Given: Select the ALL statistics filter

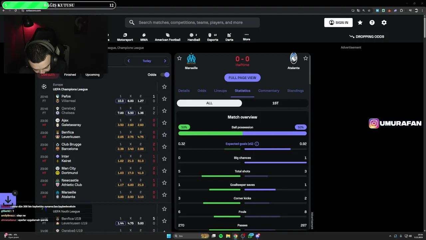Looking at the screenshot, I should click(x=209, y=103).
